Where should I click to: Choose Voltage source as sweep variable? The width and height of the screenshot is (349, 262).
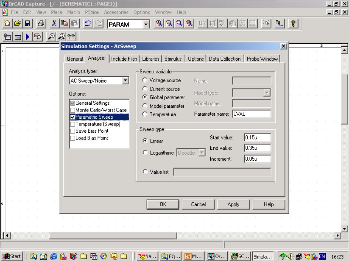[x=145, y=81]
